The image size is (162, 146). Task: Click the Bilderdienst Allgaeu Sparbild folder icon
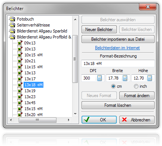tap(12, 31)
